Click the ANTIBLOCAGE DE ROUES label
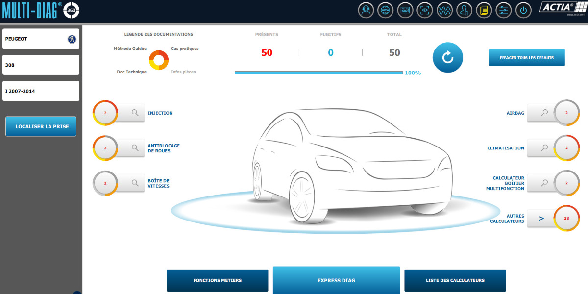 pyautogui.click(x=164, y=148)
